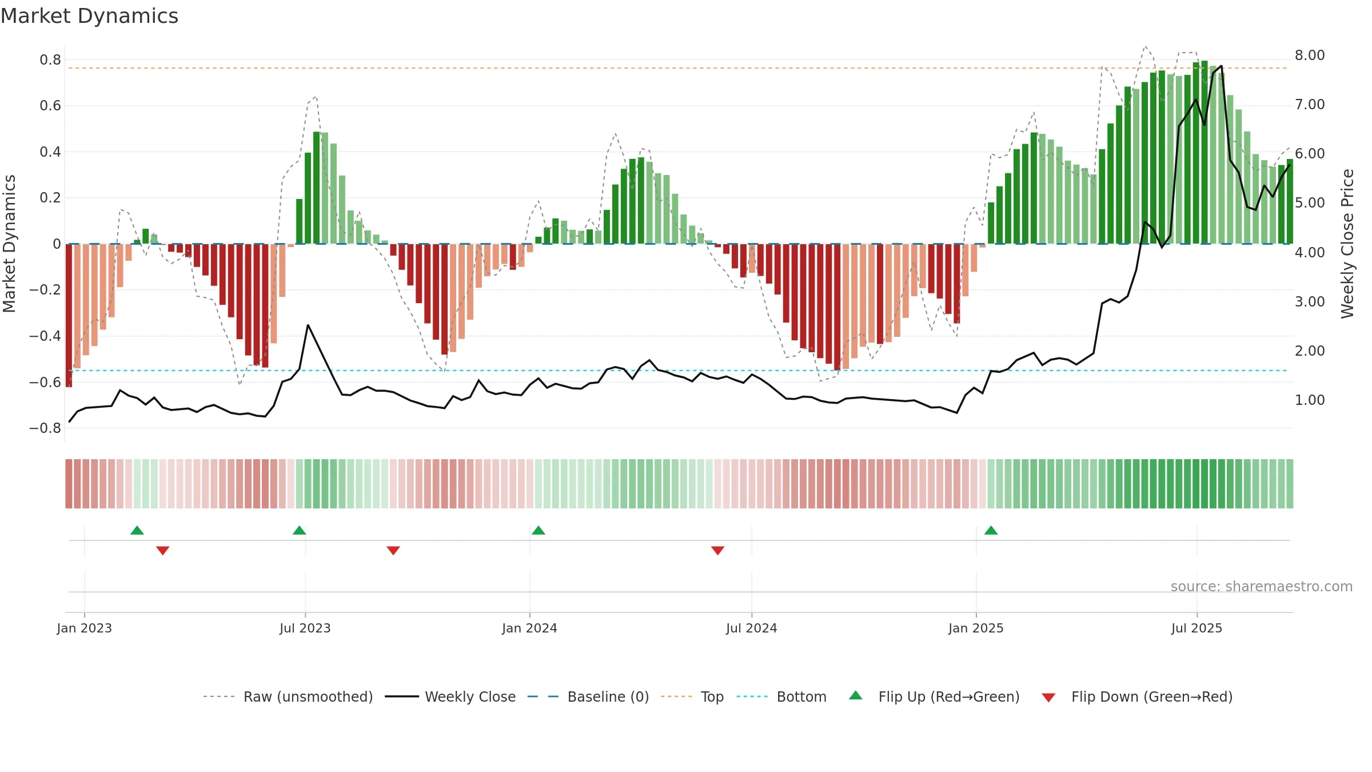
Task: Click the 8.00 tick on the right price axis
Action: click(1310, 55)
